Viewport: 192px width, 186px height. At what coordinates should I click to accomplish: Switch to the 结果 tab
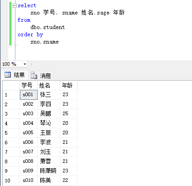pyautogui.click(x=14, y=75)
